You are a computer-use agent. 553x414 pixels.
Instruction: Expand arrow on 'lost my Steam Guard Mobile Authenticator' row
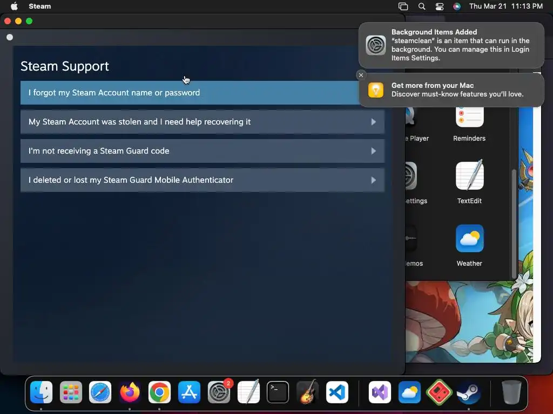pyautogui.click(x=374, y=180)
